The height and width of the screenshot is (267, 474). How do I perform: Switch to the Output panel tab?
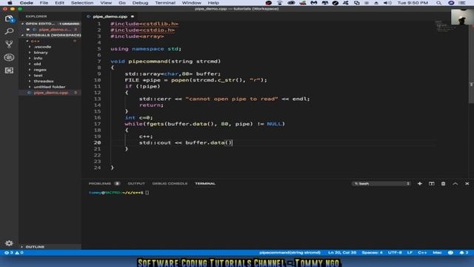pyautogui.click(x=136, y=183)
